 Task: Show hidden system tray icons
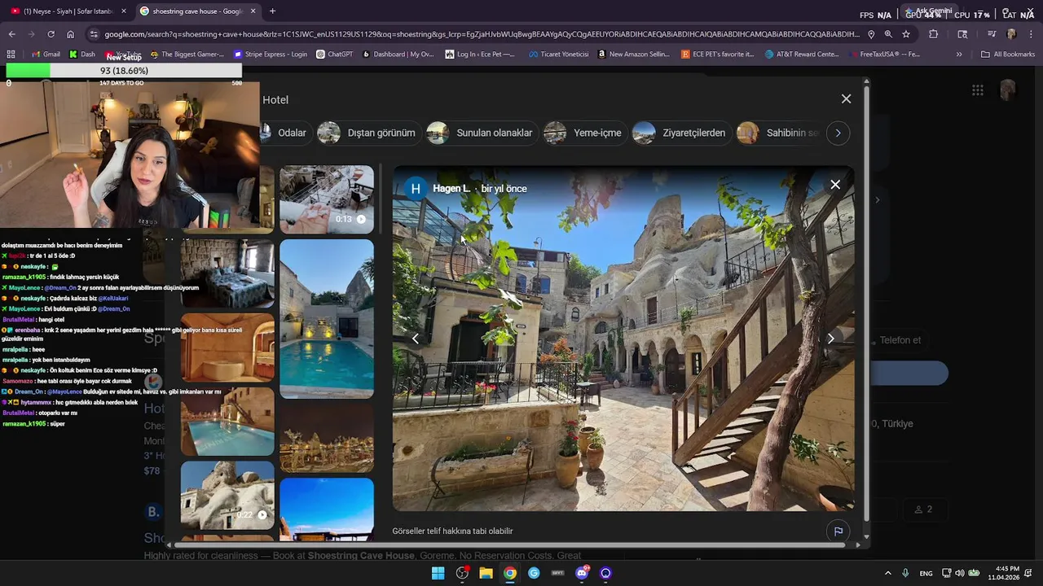(888, 573)
